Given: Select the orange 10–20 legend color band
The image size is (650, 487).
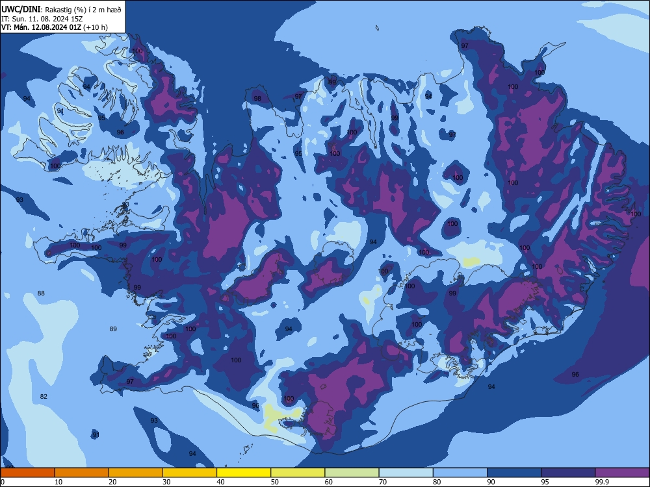Looking at the screenshot, I should click(82, 473).
